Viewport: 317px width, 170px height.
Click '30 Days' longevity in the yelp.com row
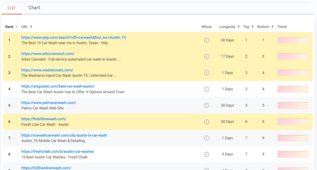click(x=227, y=40)
